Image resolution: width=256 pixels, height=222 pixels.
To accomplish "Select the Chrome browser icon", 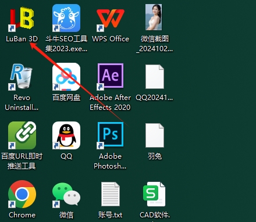I will (22, 194).
